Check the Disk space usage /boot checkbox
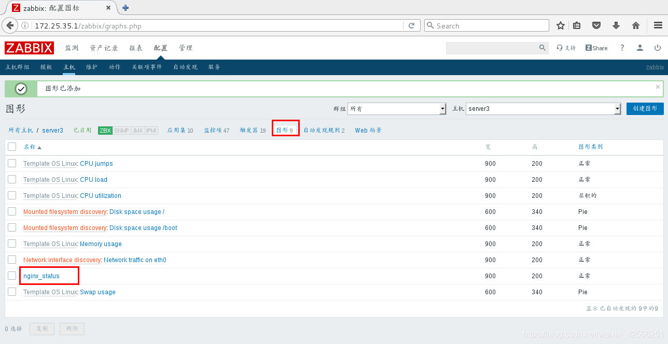The width and height of the screenshot is (668, 344). [x=12, y=227]
